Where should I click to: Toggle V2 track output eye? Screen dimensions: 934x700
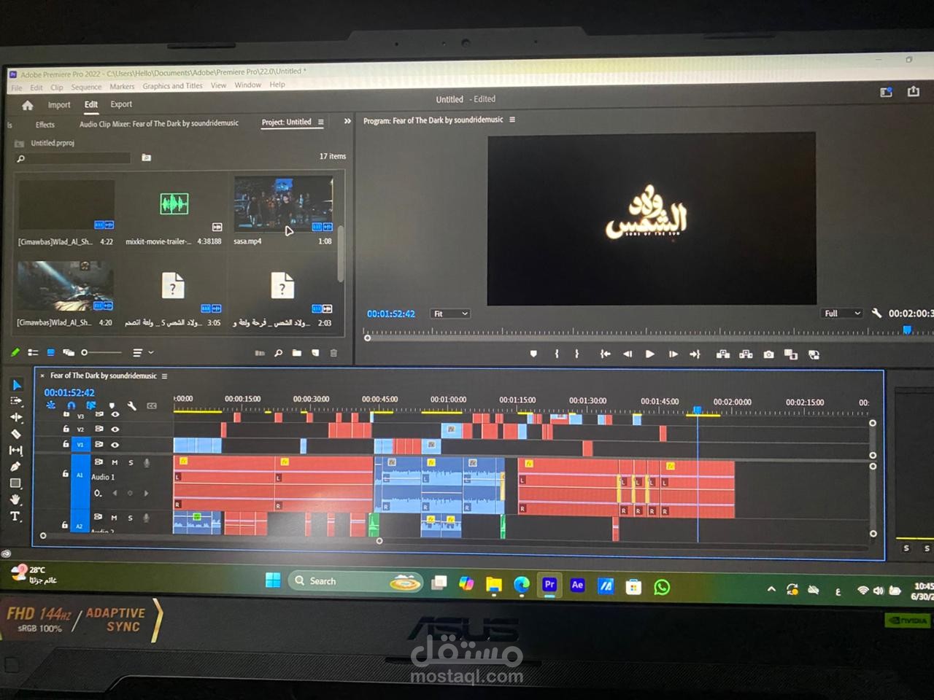coord(115,429)
